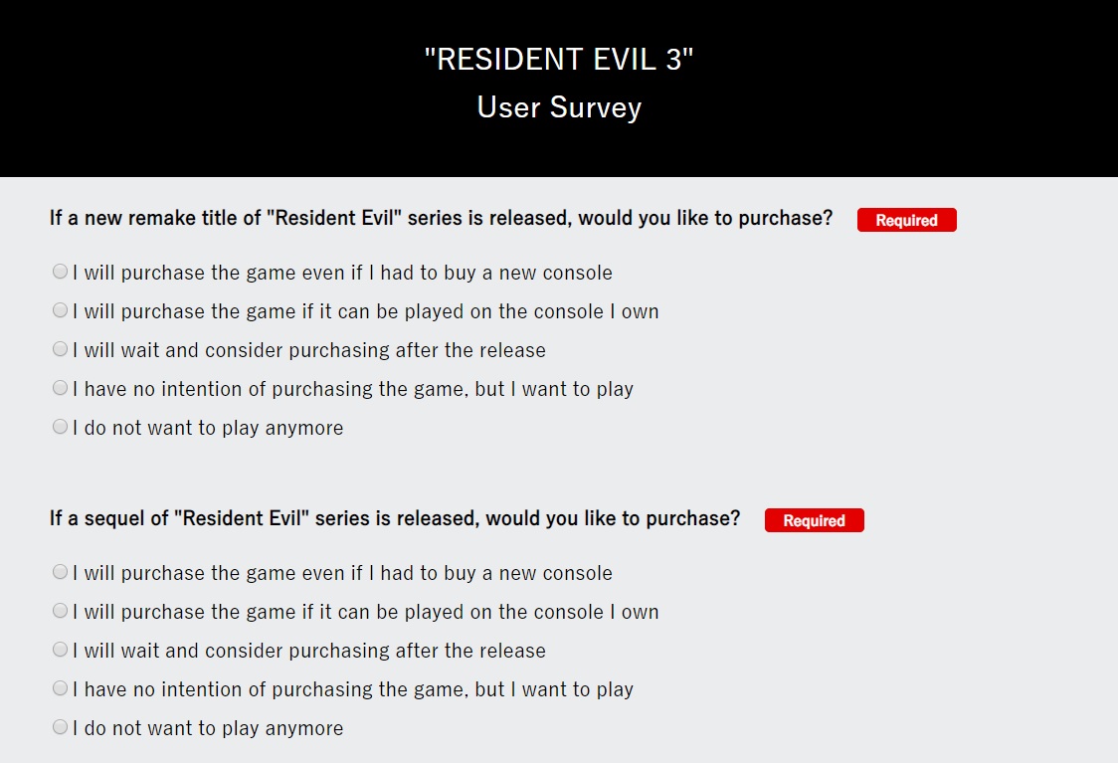Click the Required badge beside the remake question
Viewport: 1118px width, 763px height.
click(x=906, y=220)
